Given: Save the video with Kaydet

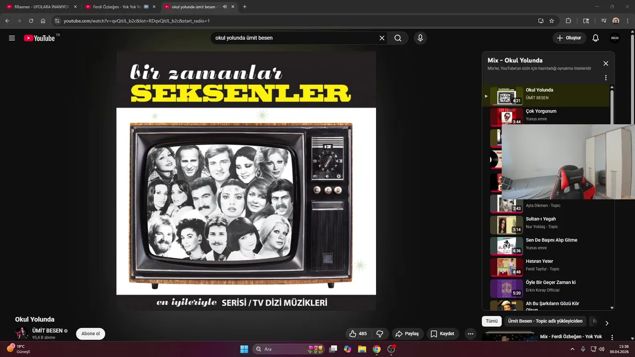Looking at the screenshot, I should click(443, 334).
